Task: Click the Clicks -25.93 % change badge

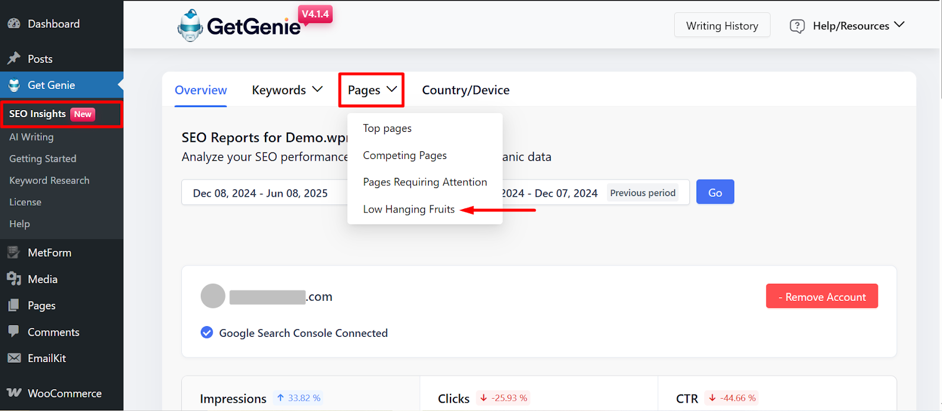Action: [503, 398]
